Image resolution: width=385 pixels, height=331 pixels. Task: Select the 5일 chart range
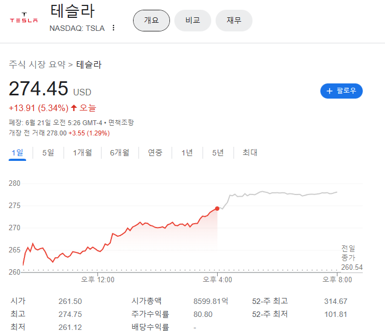tap(48, 153)
